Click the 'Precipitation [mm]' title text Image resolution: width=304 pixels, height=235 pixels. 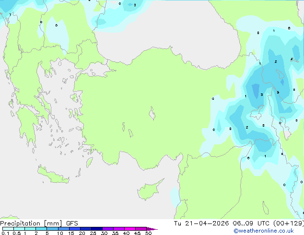click(31, 223)
